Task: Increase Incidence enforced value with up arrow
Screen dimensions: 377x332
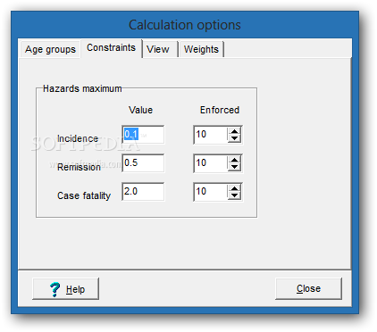Action: (234, 131)
